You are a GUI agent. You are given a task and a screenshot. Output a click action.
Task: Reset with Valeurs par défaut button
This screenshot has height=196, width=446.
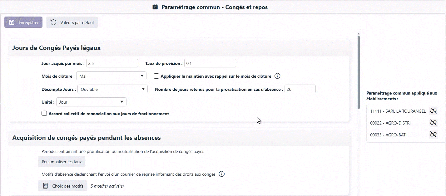click(72, 22)
